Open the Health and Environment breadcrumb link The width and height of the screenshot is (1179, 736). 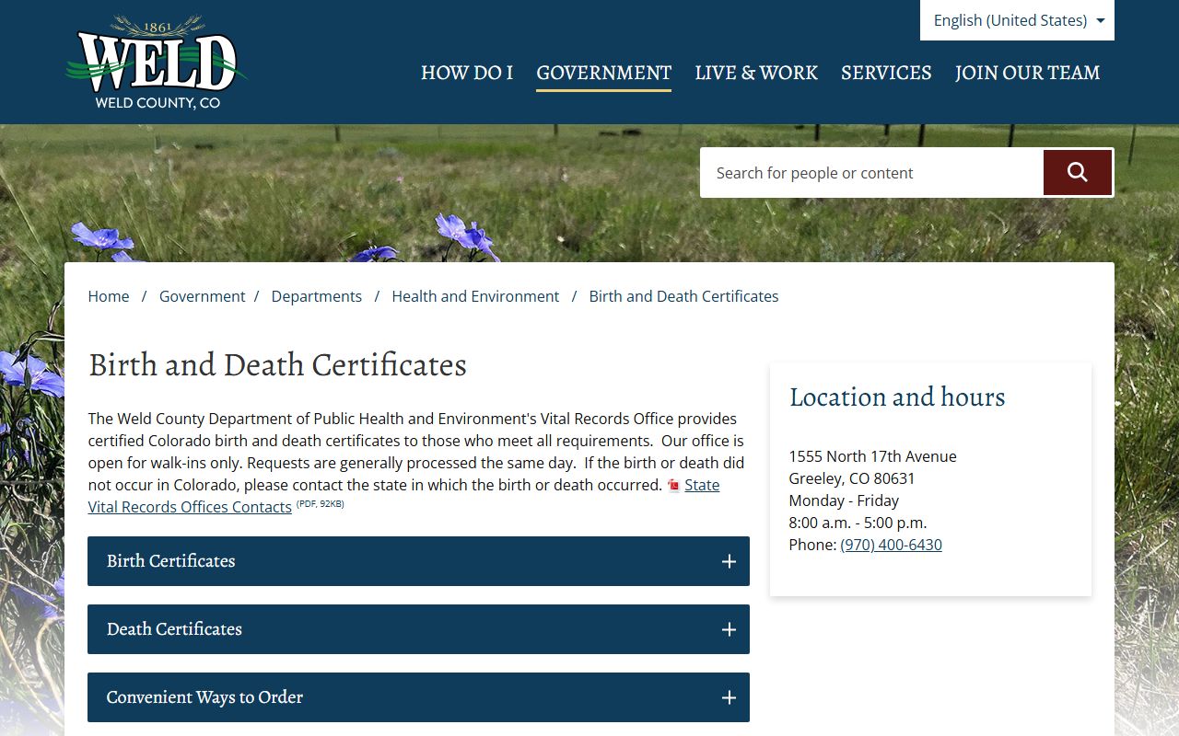(475, 296)
